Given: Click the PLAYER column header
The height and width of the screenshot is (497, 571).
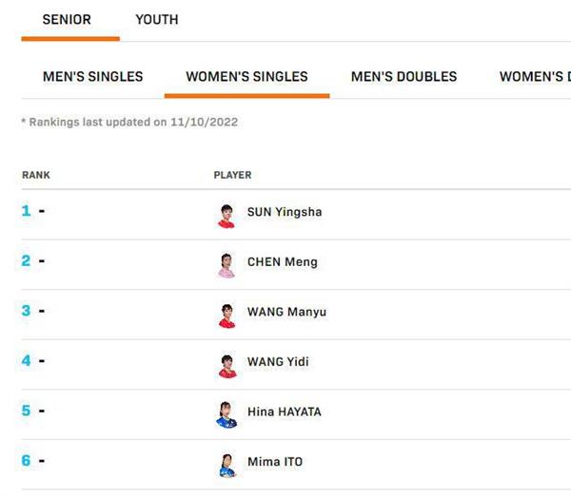Looking at the screenshot, I should tap(232, 175).
